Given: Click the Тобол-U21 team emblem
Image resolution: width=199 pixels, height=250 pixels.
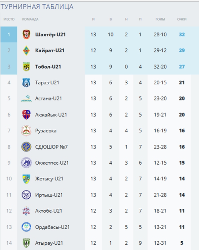Looking at the screenshot, I should point(26,67).
